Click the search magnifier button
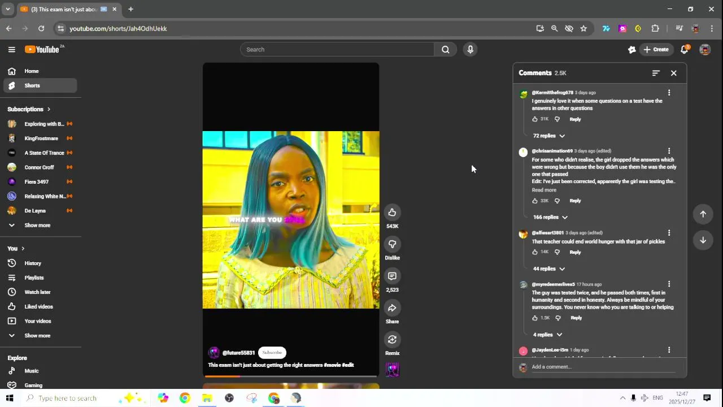This screenshot has width=723, height=407. (446, 49)
